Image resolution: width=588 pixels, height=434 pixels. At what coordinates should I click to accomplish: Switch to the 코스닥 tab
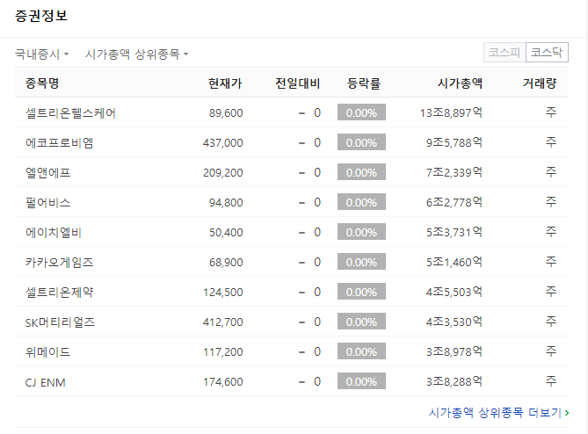547,52
